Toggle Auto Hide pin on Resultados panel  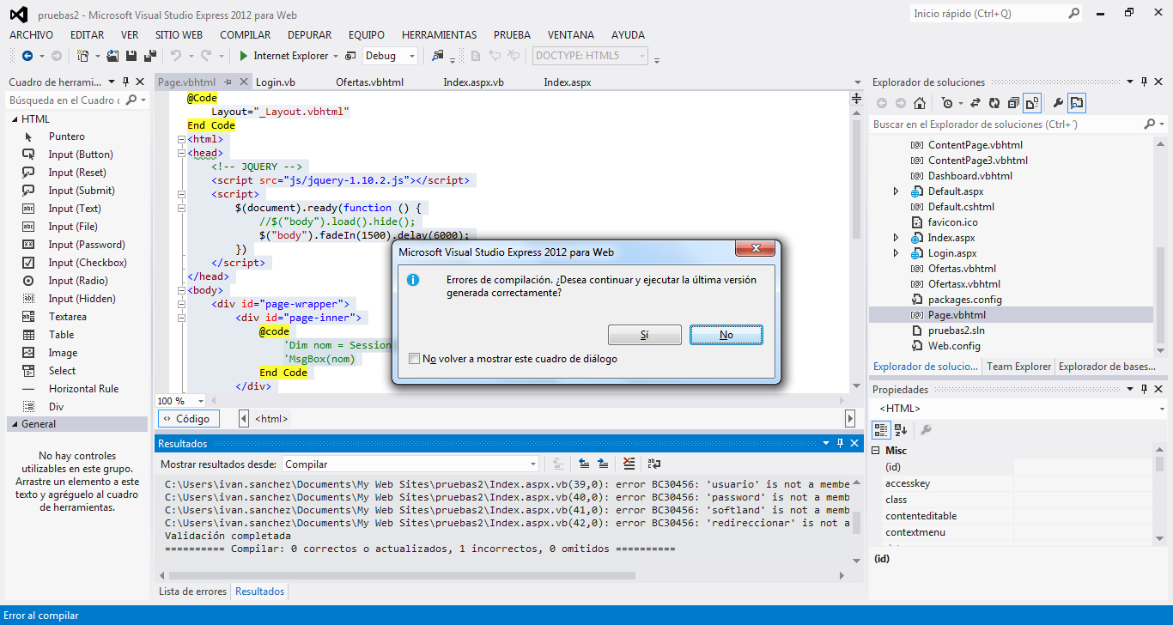841,443
